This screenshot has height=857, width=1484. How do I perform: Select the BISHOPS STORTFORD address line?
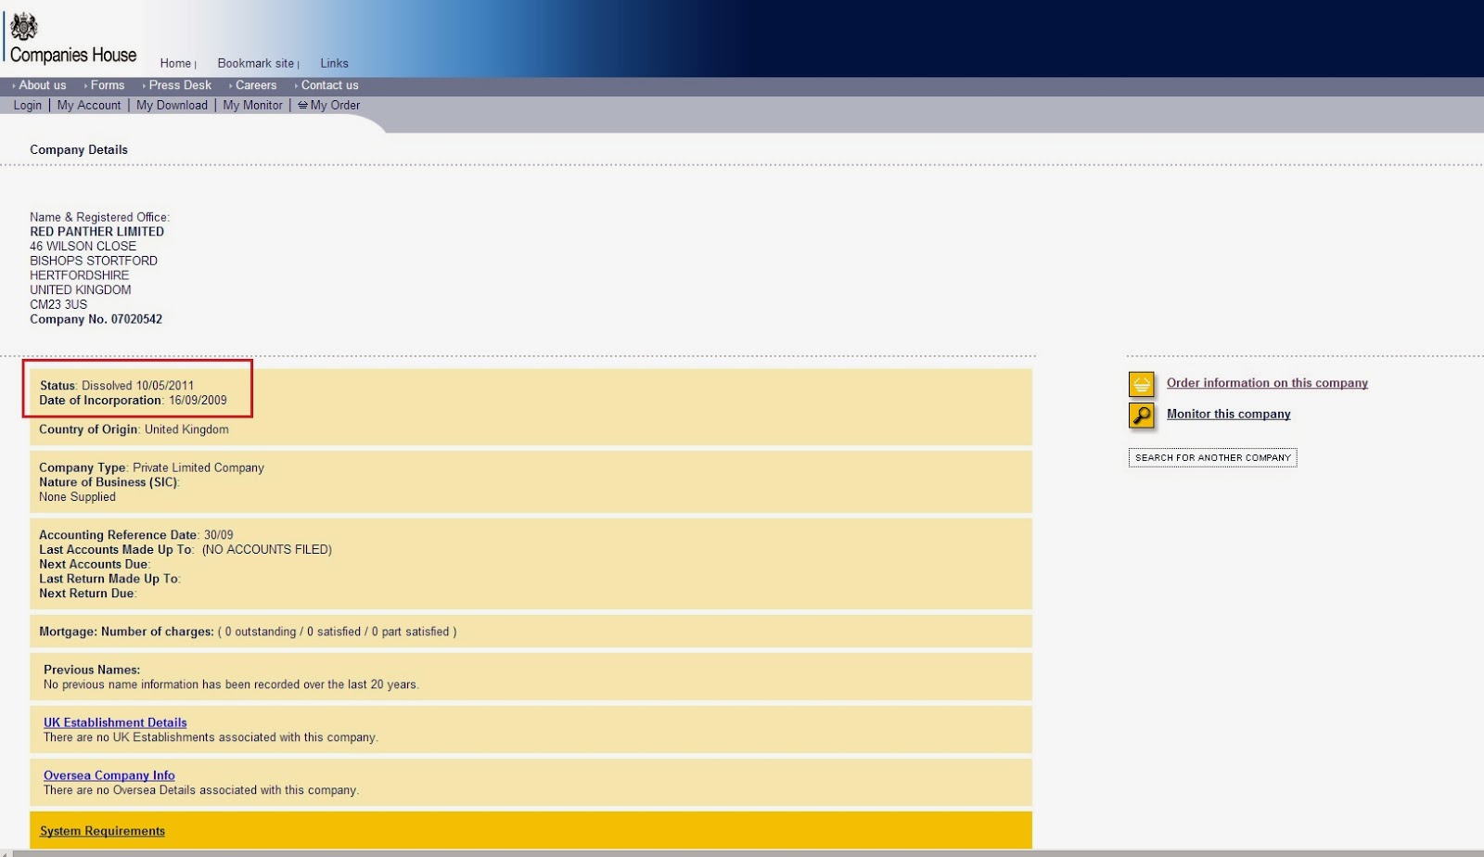pos(94,261)
